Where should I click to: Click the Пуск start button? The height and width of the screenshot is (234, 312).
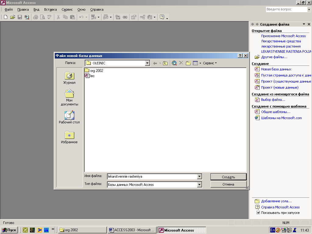[9, 230]
